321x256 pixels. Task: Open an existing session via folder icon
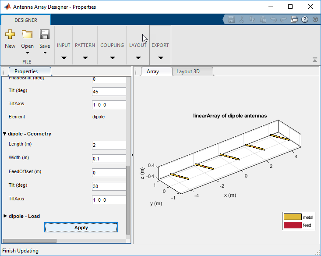27,34
